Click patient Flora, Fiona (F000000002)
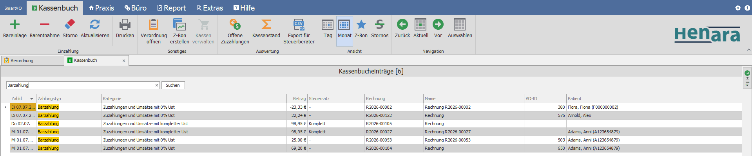Screen dimensions: 752x156 click(x=593, y=107)
